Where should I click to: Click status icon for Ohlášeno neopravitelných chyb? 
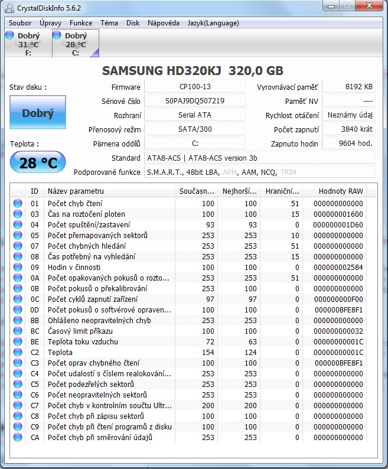(x=18, y=320)
